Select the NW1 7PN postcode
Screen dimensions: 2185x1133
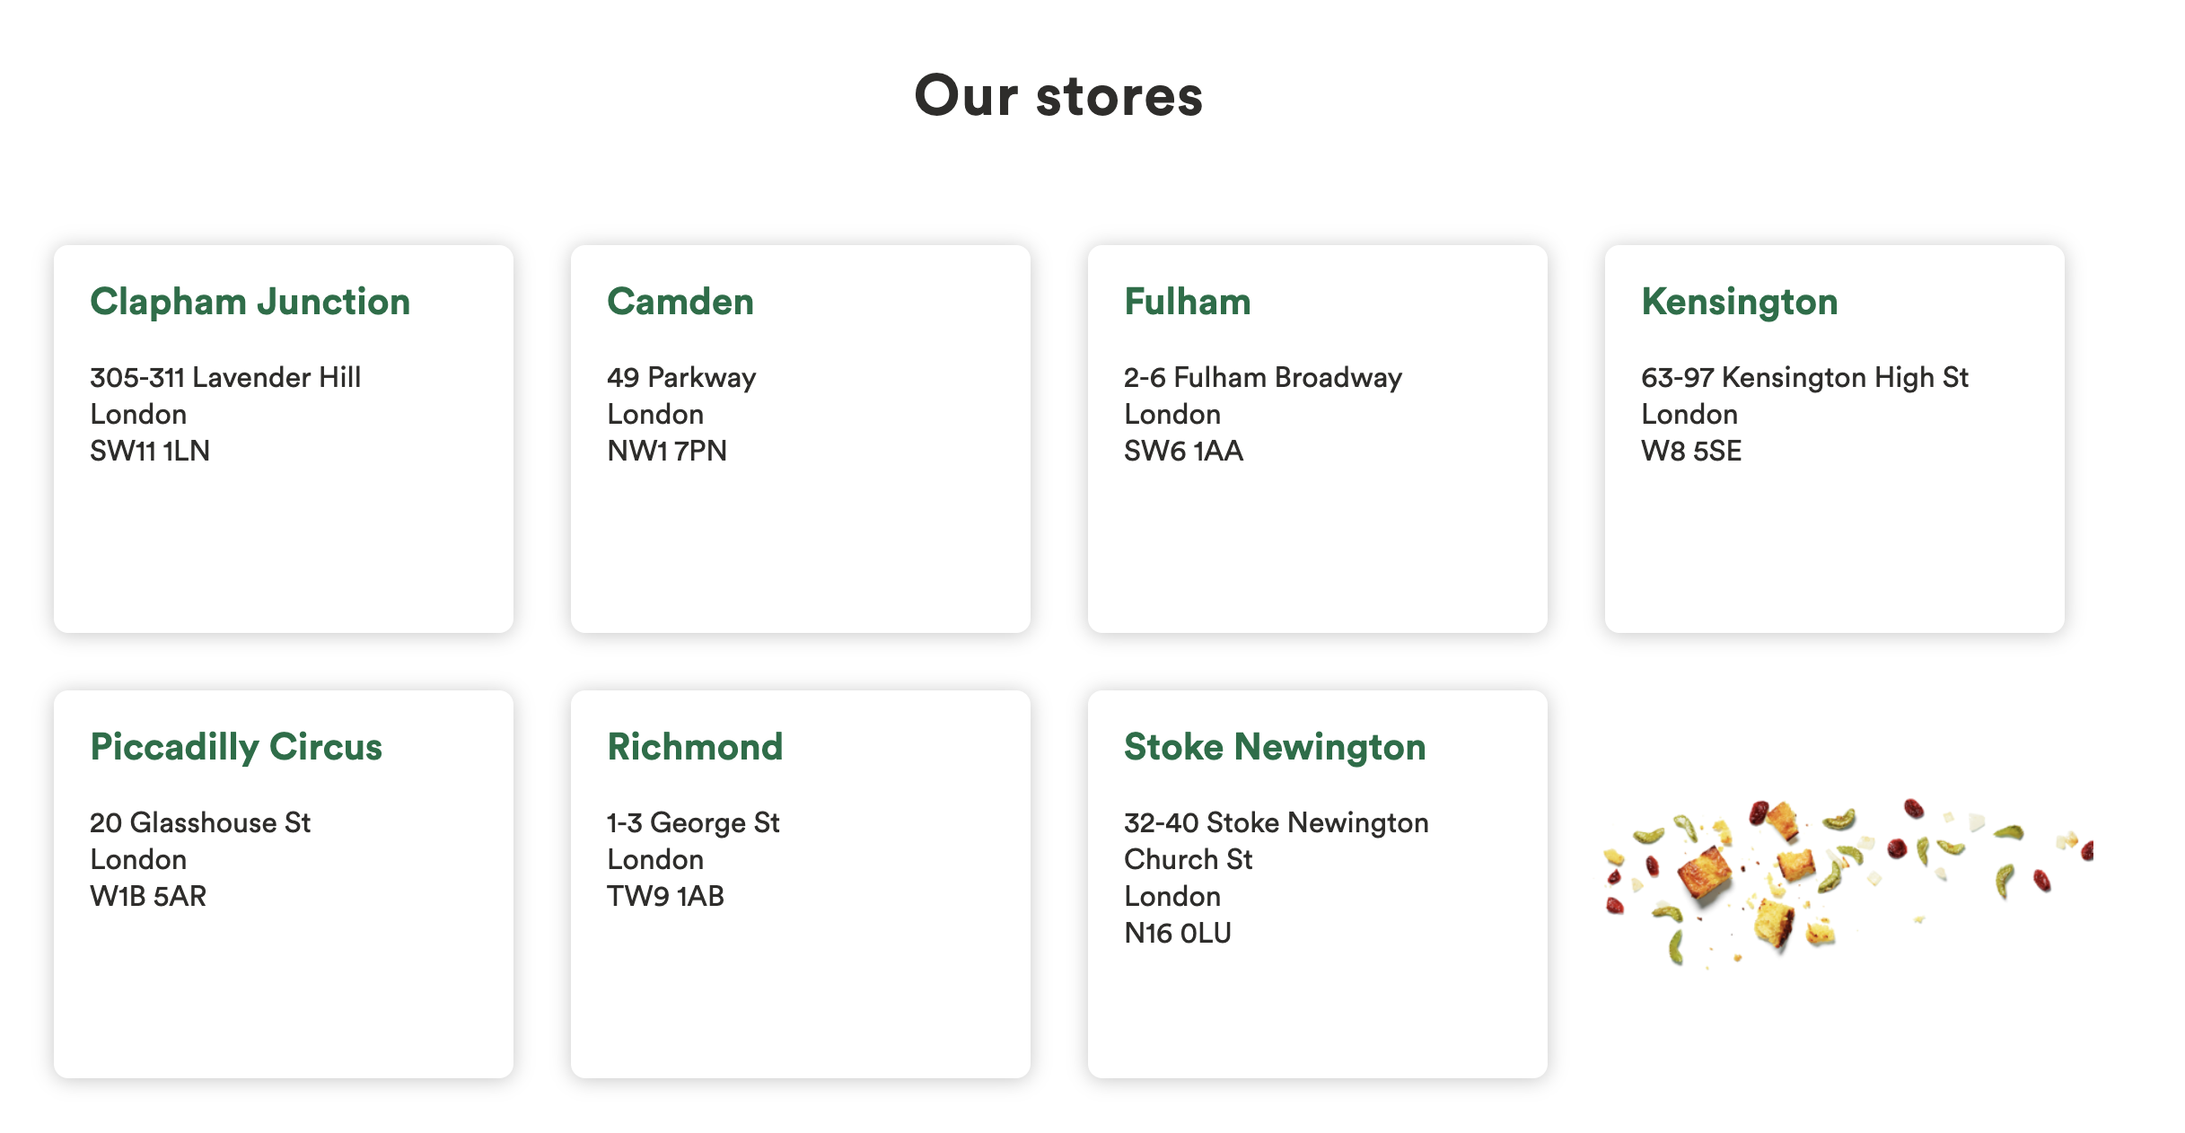click(x=667, y=451)
